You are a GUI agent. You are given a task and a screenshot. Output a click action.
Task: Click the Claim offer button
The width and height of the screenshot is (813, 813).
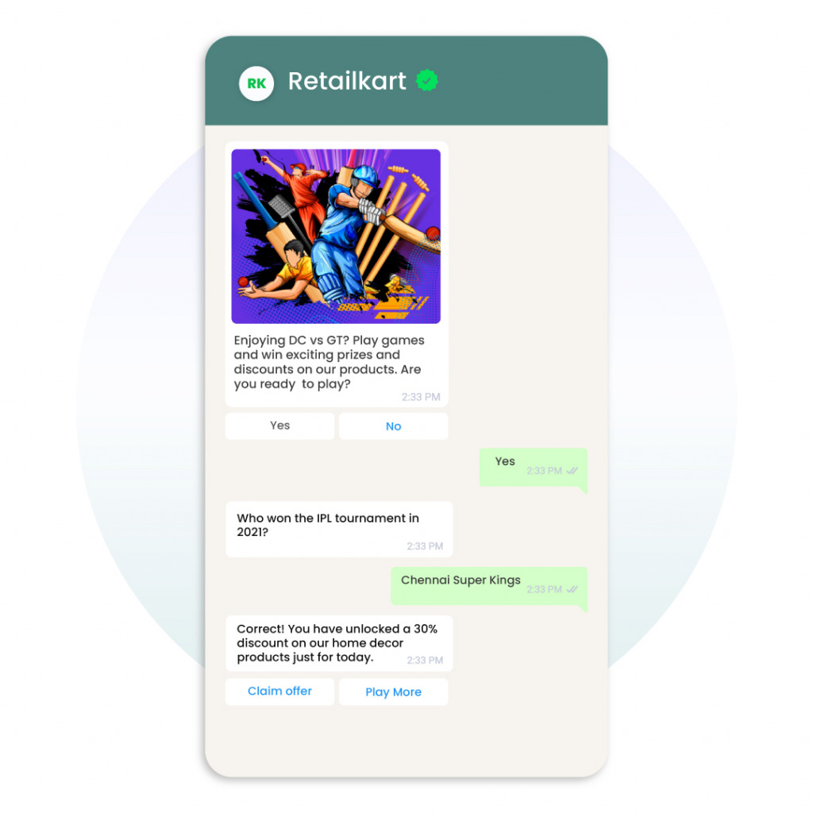tap(280, 692)
